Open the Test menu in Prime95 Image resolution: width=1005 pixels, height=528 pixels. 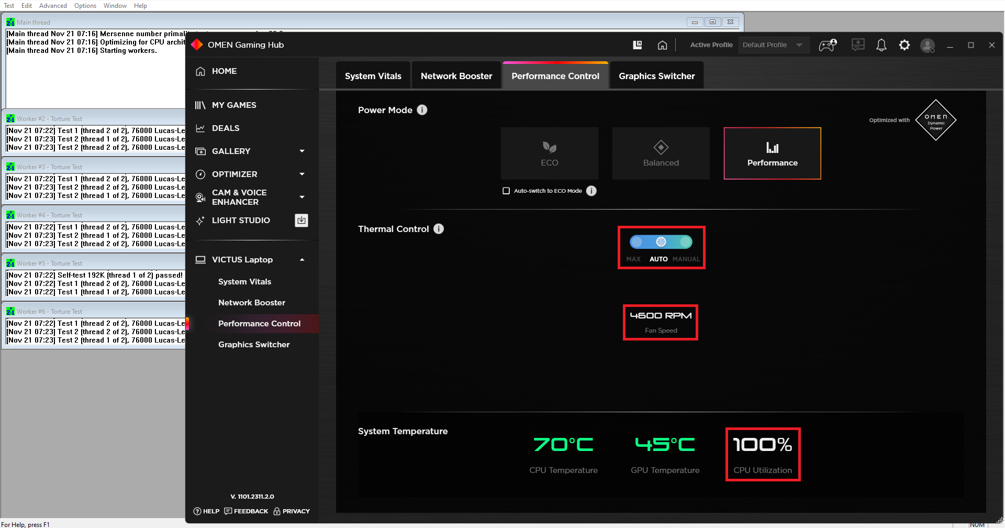point(9,6)
